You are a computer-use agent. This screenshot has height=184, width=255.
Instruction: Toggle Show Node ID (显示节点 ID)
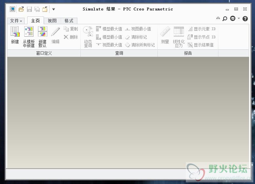(x=202, y=37)
